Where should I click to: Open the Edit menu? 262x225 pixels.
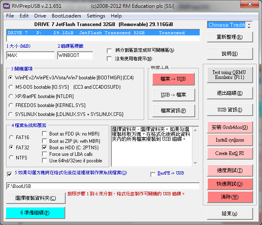pyautogui.click(x=24, y=16)
